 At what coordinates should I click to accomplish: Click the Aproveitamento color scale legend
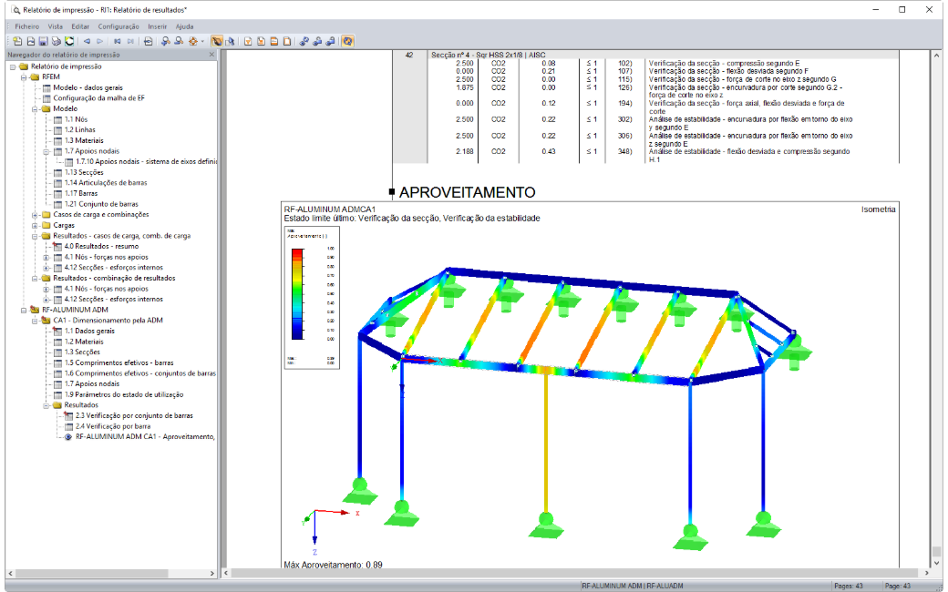[x=312, y=297]
